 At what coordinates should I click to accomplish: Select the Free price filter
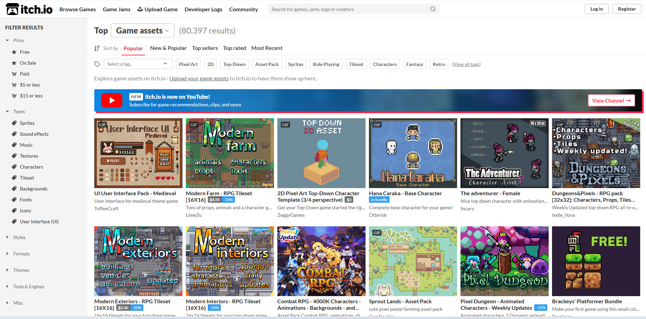pos(25,52)
